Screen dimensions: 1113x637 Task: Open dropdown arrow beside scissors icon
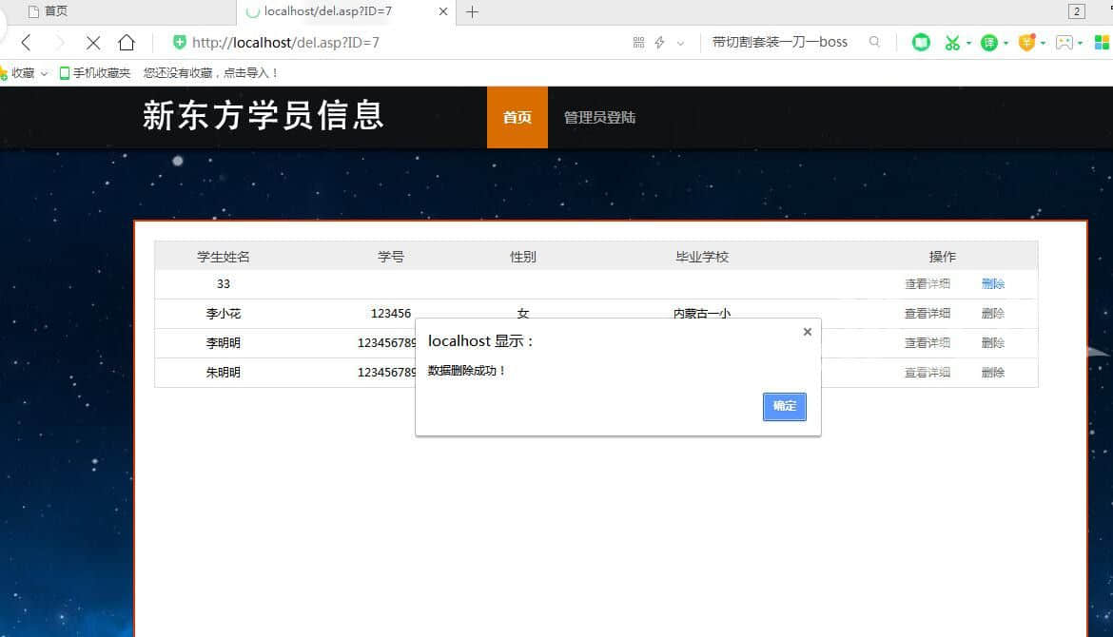tap(968, 43)
